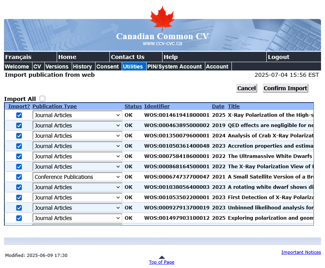Click Français in the menu bar
The image size is (325, 268).
[18, 57]
